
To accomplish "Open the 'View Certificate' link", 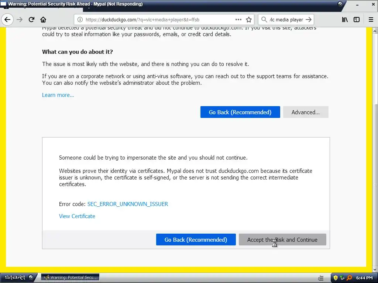I will [x=77, y=216].
